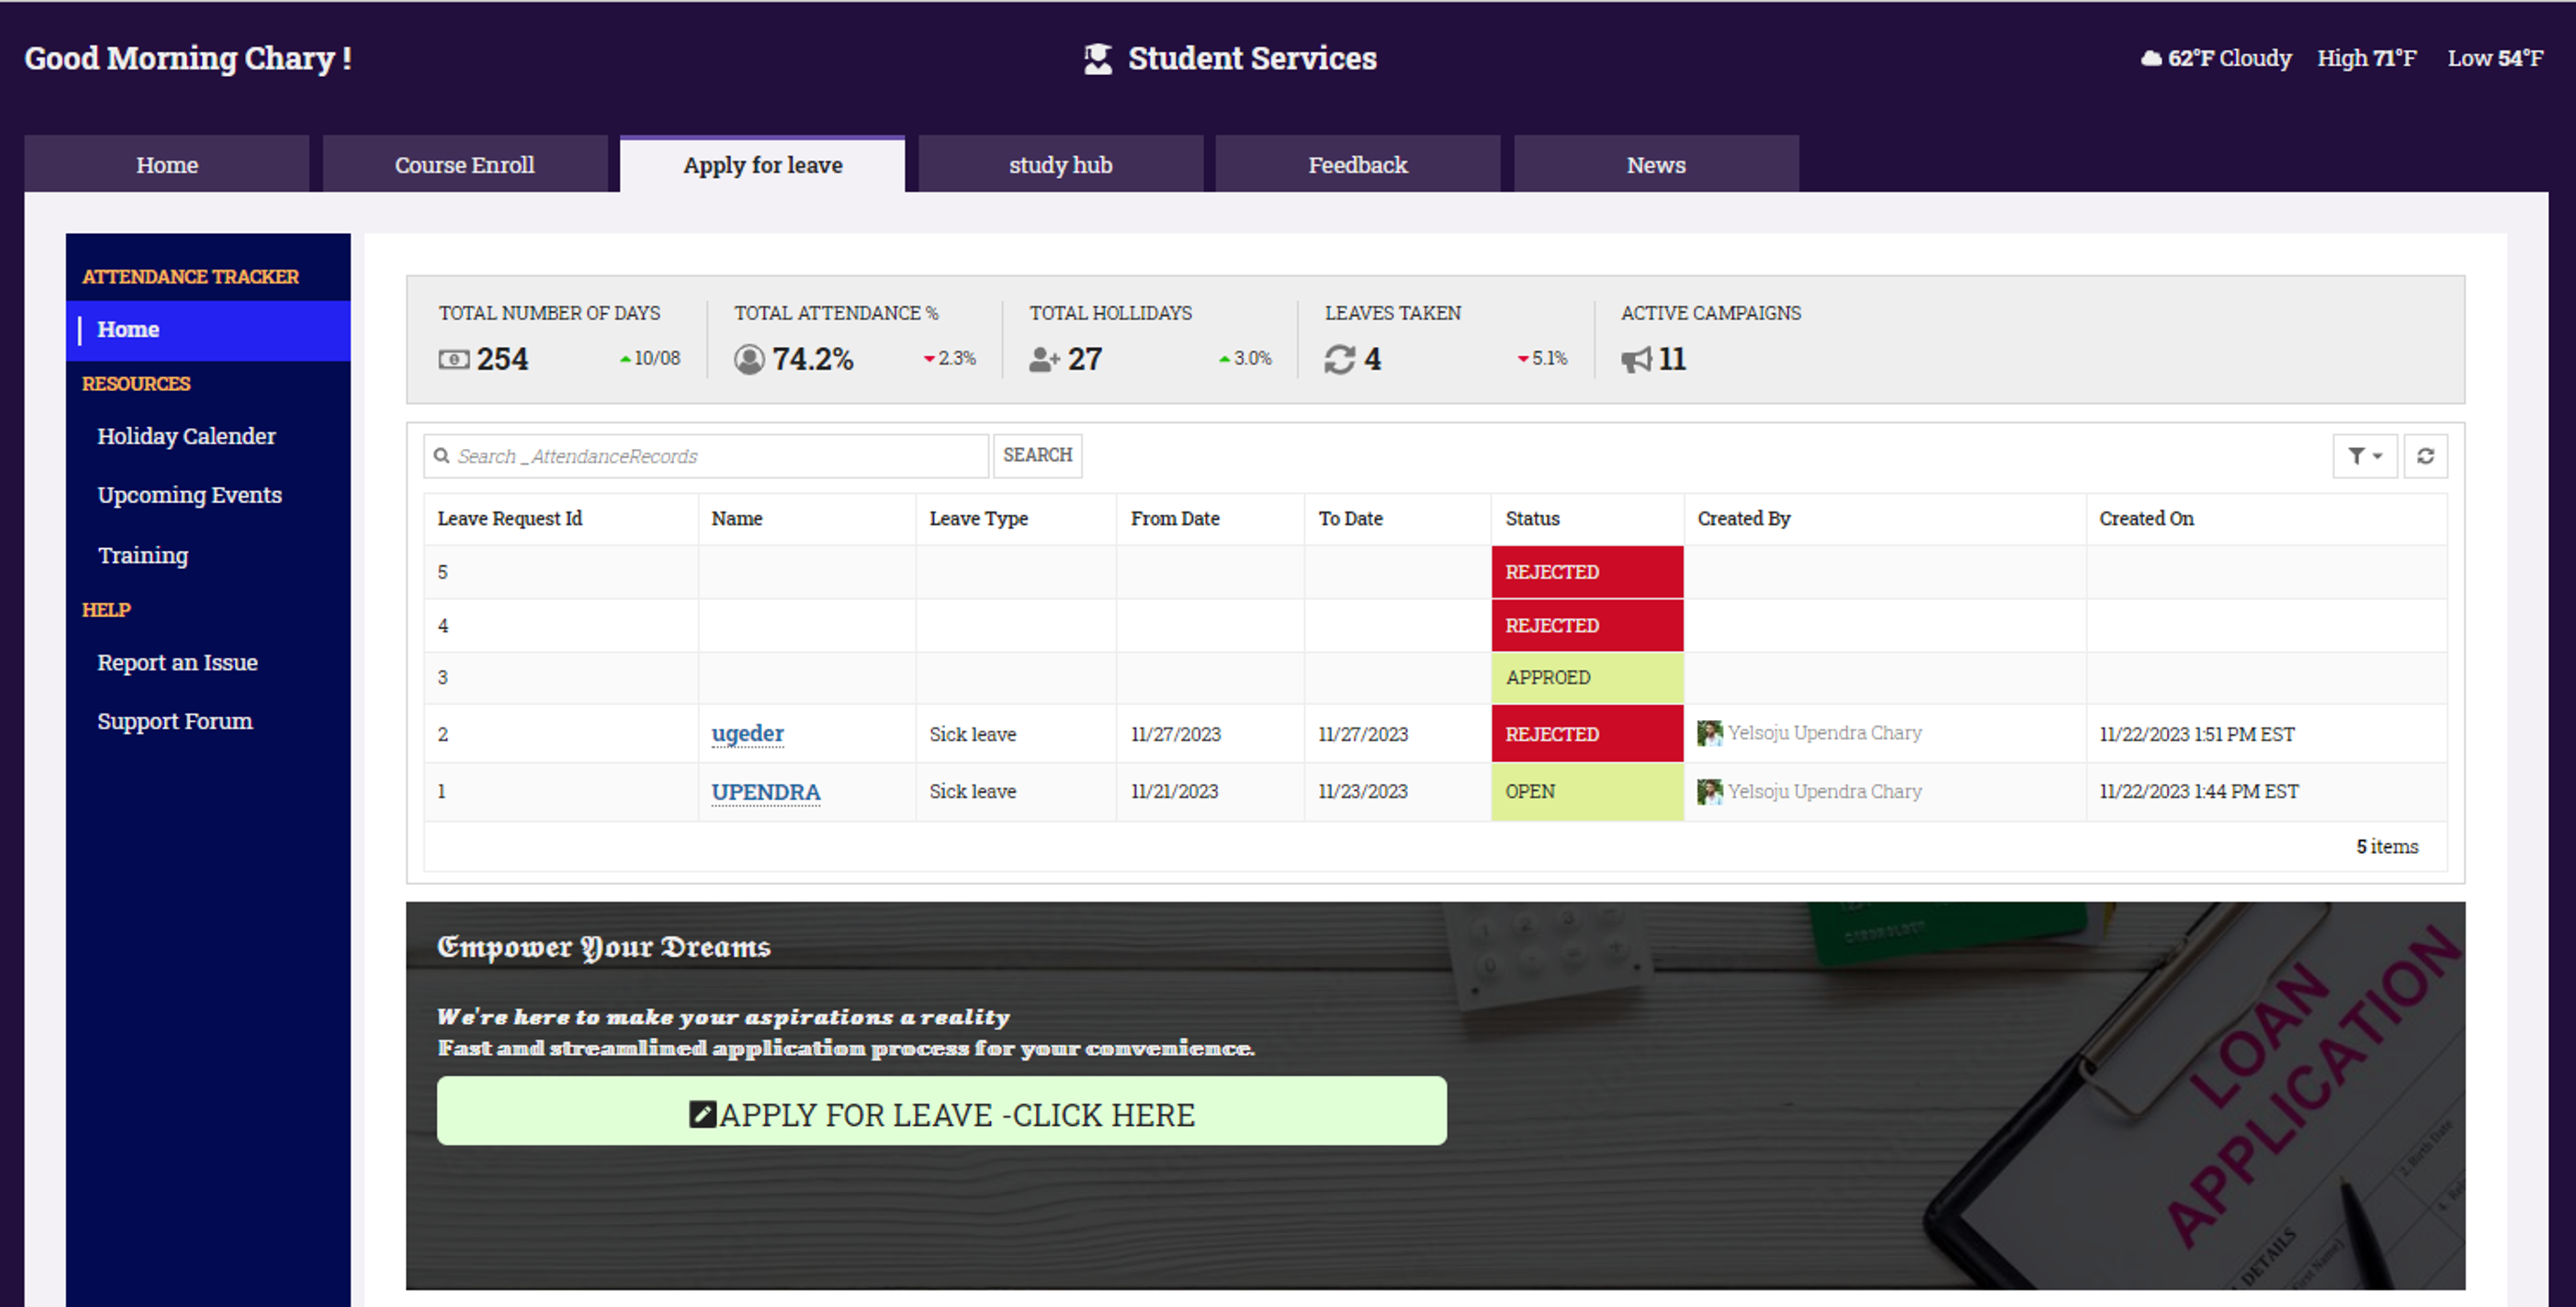Click the REJECTED status in row 5
Image resolution: width=2576 pixels, height=1307 pixels.
point(1587,572)
